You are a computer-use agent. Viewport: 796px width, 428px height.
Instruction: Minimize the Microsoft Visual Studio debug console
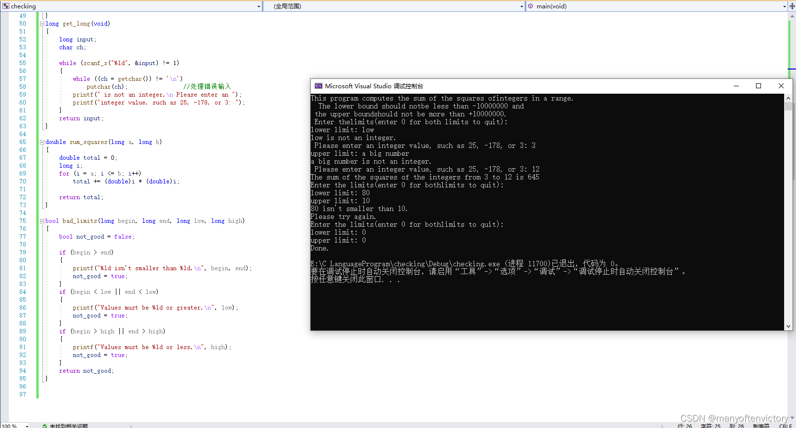[736, 86]
